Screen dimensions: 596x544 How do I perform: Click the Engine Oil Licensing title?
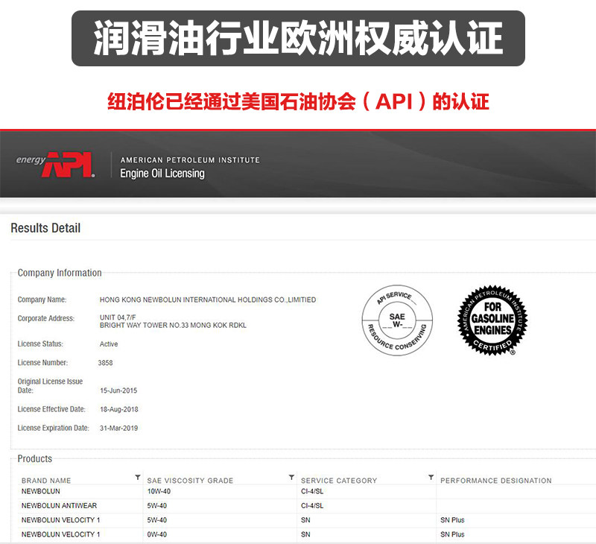pyautogui.click(x=162, y=174)
